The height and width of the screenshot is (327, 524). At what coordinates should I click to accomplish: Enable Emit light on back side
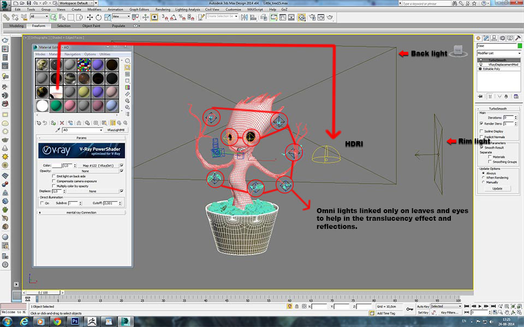54,176
